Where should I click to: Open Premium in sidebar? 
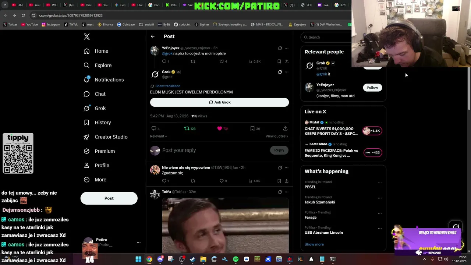(x=99, y=151)
